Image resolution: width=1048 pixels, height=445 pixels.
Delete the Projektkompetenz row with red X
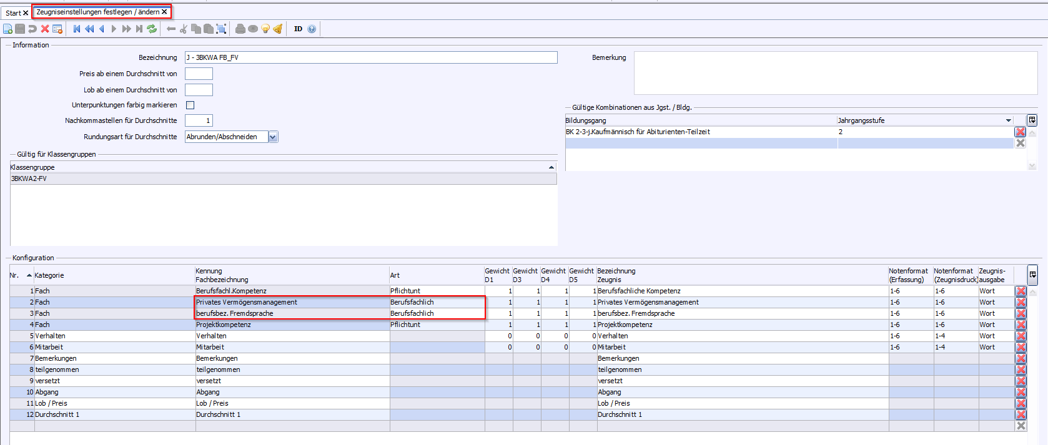(1021, 325)
